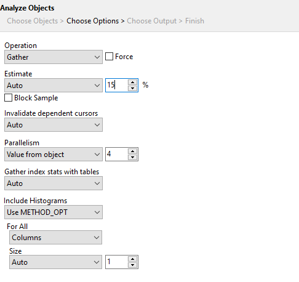Decrease the Estimate percent spinner value

click(132, 88)
